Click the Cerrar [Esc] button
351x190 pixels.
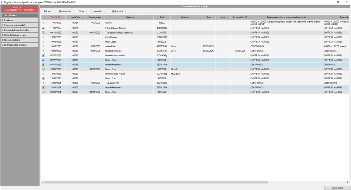click(x=337, y=188)
